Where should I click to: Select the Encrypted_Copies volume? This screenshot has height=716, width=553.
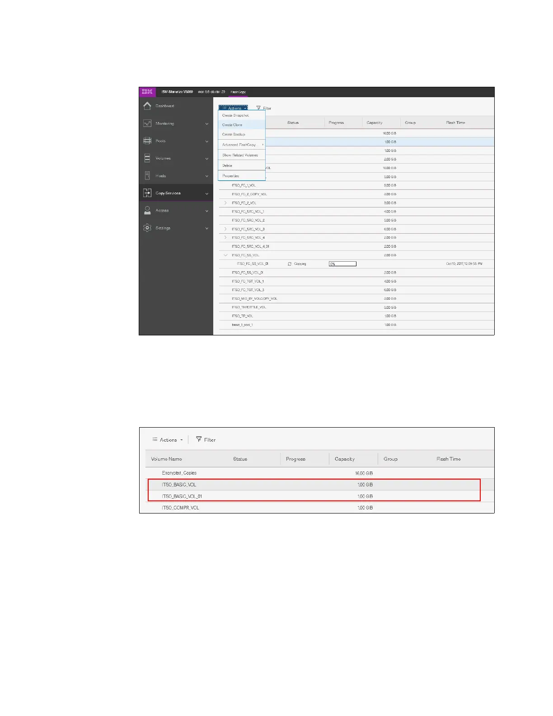[179, 473]
